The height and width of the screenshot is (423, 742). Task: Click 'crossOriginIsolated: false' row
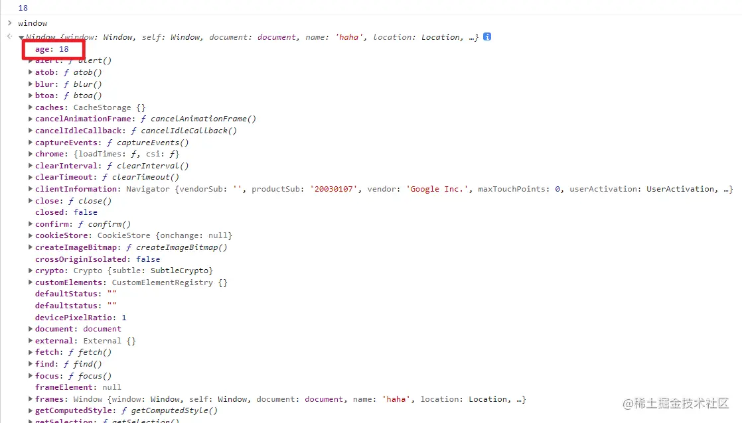[98, 259]
